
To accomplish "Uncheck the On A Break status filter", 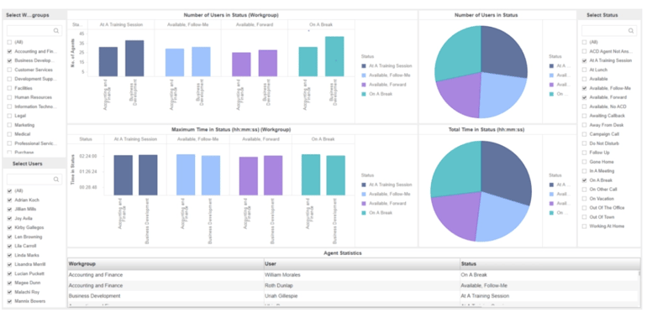I will pyautogui.click(x=584, y=180).
